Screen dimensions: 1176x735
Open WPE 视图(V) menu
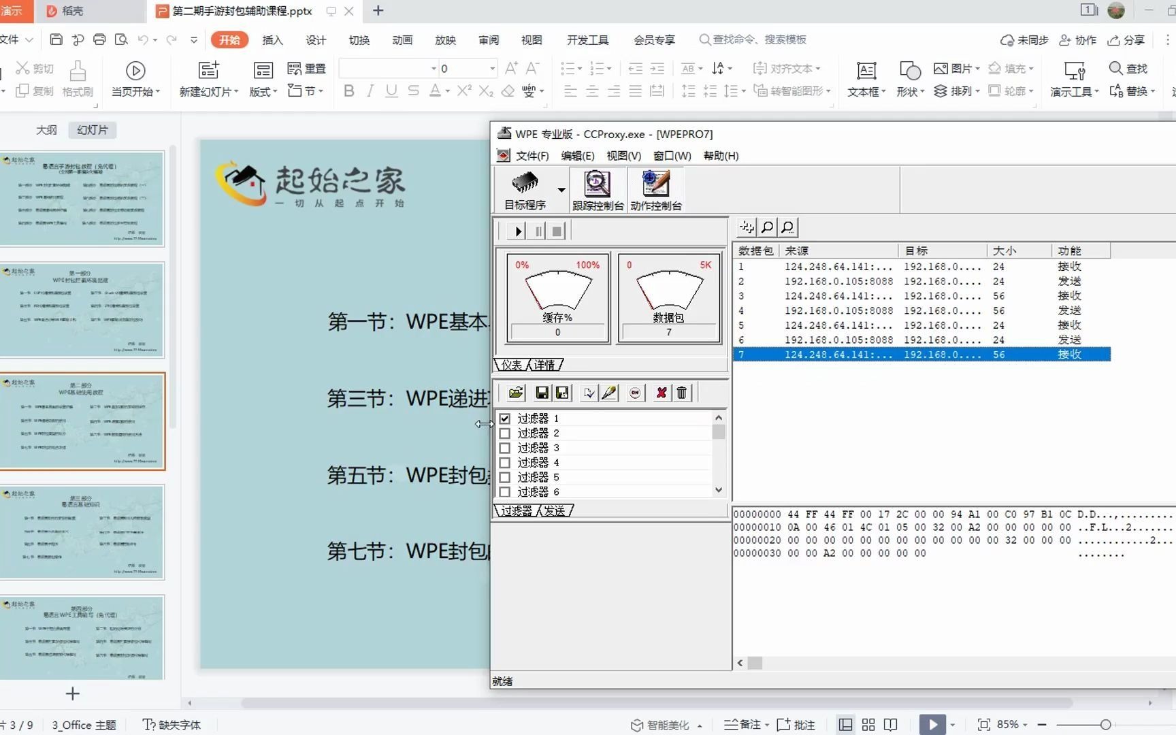624,156
